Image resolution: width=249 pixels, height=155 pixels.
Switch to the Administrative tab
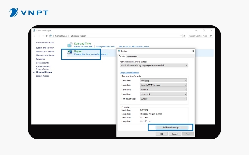pyautogui.click(x=132, y=57)
